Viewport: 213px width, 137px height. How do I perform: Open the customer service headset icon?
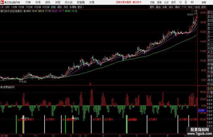[x=180, y=2]
